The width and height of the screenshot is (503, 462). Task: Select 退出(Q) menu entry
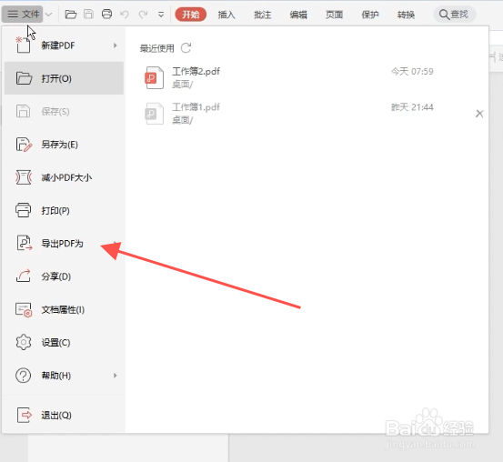coord(64,415)
